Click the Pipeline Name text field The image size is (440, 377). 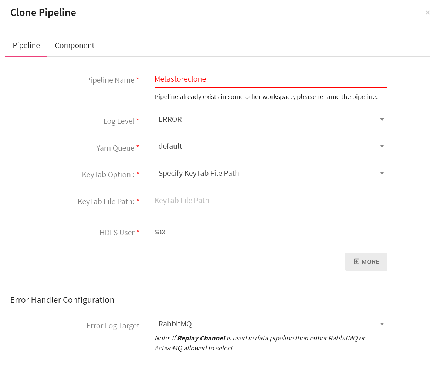270,79
